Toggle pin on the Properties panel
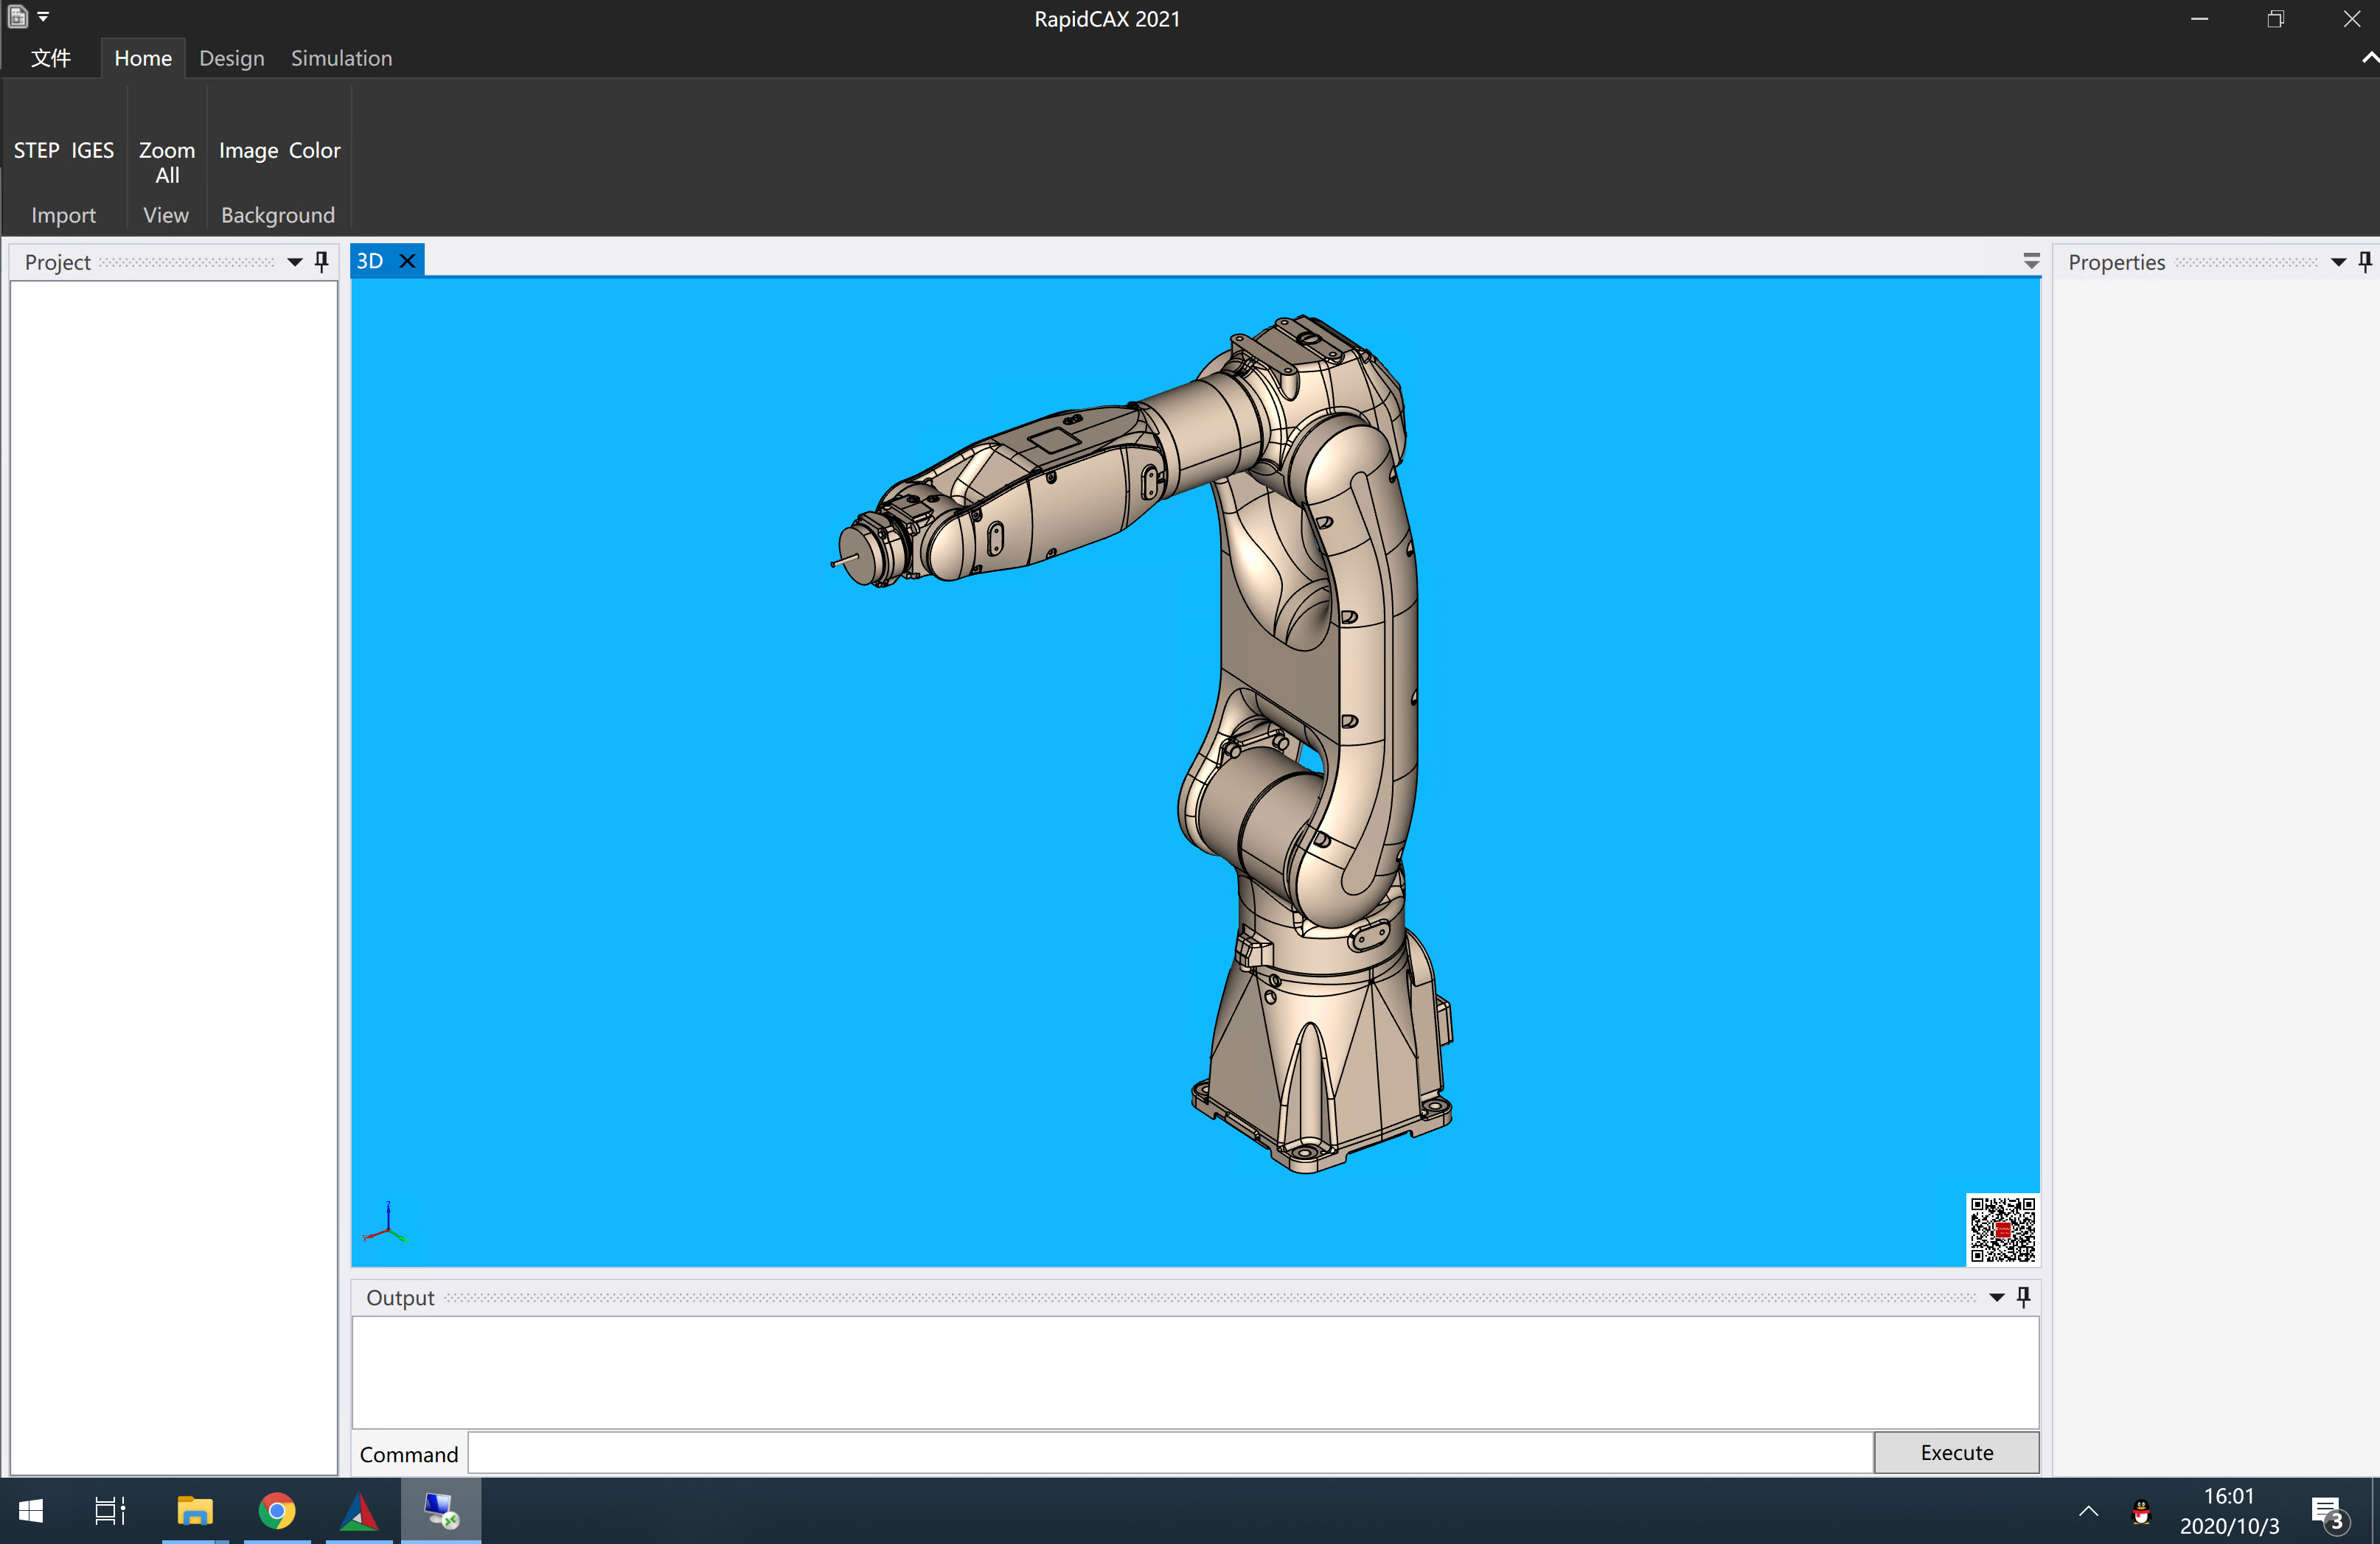2380x1544 pixels. tap(2364, 261)
